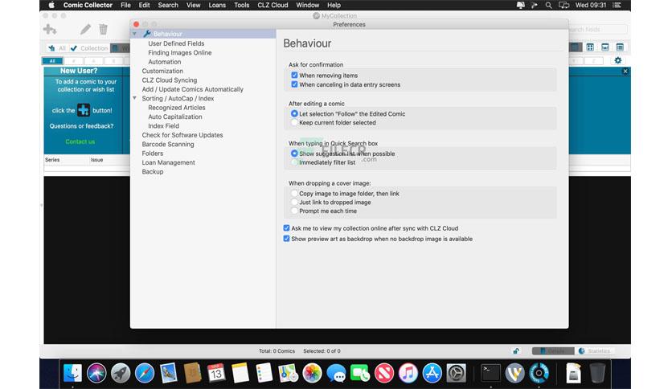Viewport: 672px width, 389px height.
Task: Open the Edit menu
Action: 144,5
